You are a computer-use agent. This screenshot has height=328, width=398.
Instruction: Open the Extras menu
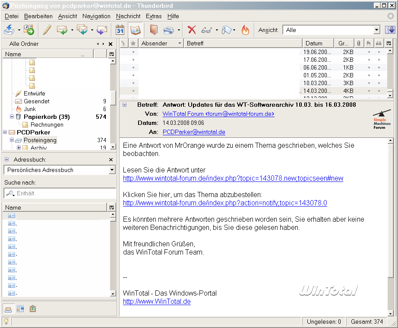click(x=154, y=16)
